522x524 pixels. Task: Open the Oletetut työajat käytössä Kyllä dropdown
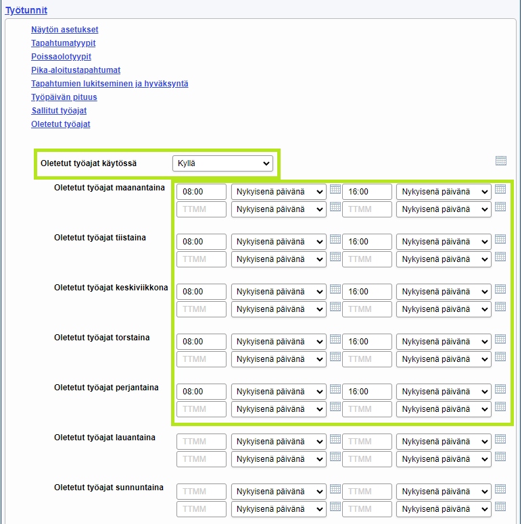[222, 163]
